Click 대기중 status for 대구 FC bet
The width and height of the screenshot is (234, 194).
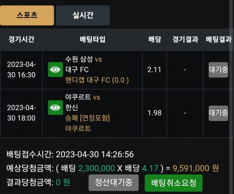coord(218,70)
